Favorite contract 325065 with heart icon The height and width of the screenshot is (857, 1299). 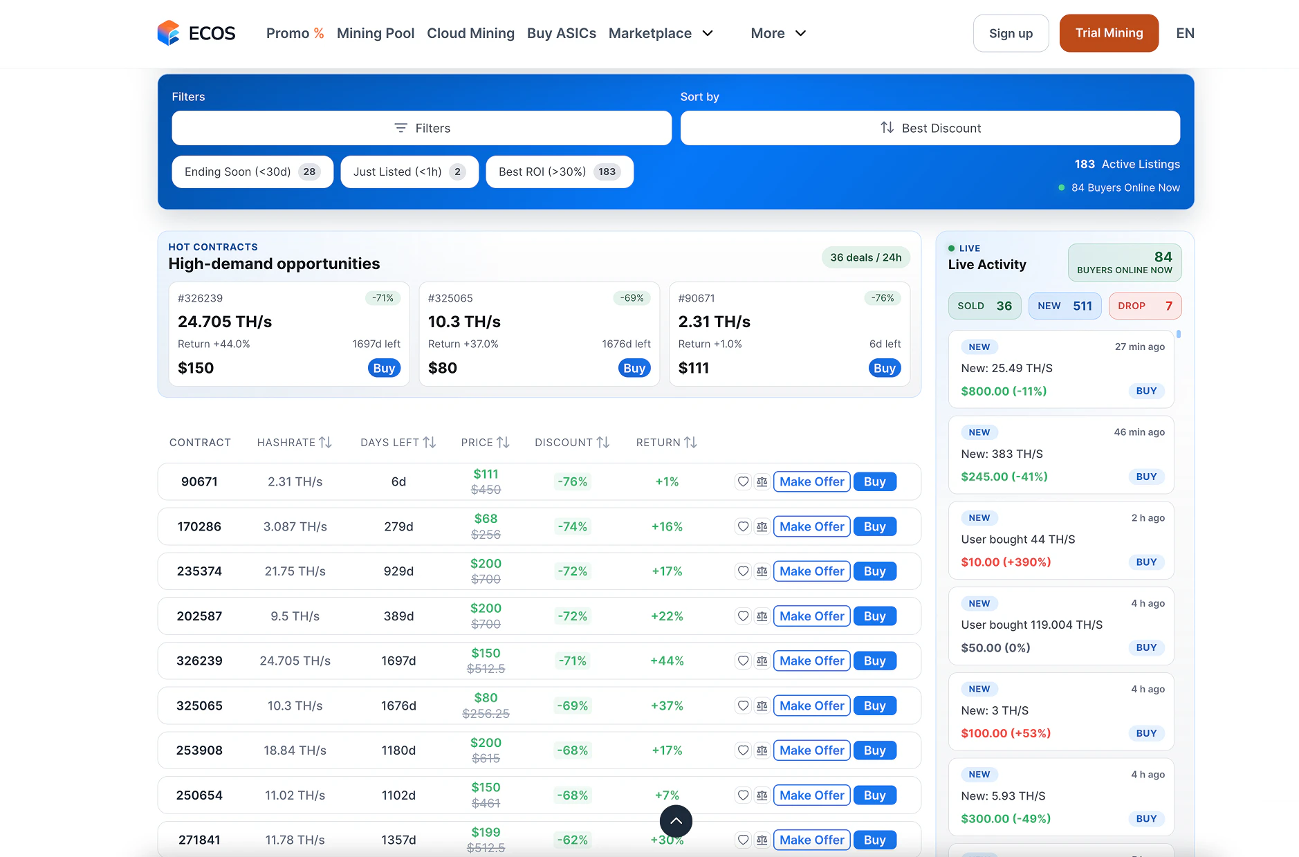click(x=743, y=706)
